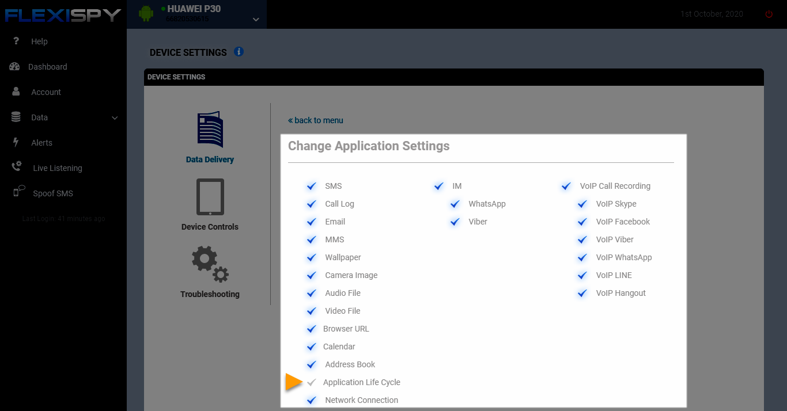The width and height of the screenshot is (787, 411).
Task: Click the HUAWEI P30 device name
Action: pyautogui.click(x=194, y=9)
